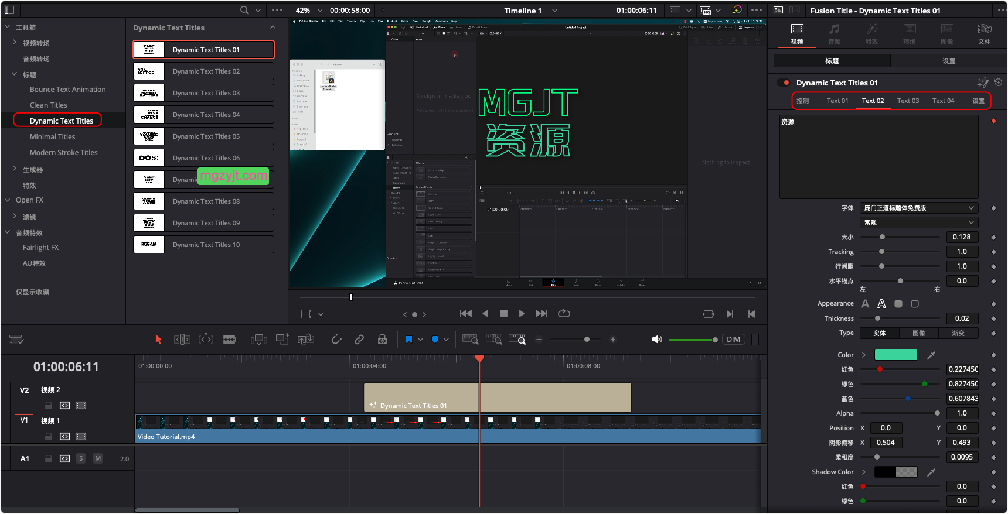Toggle the DIM audio button

[x=733, y=340]
